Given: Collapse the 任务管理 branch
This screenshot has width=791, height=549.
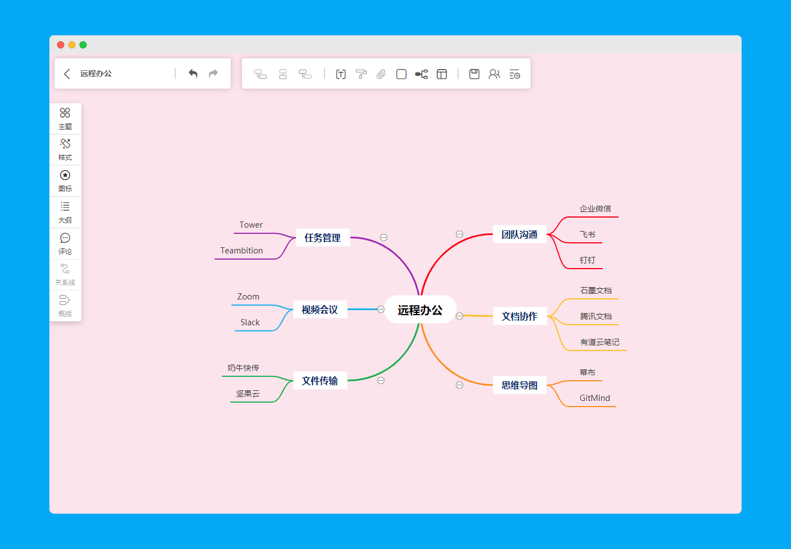Looking at the screenshot, I should pos(383,237).
